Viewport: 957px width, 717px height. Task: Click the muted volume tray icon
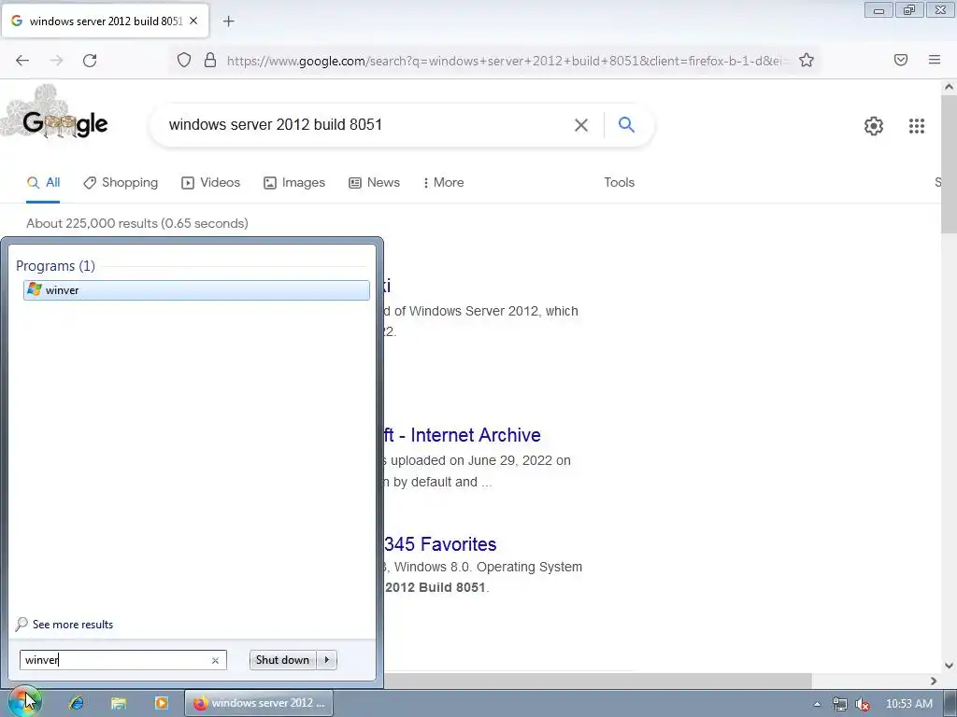tap(863, 704)
